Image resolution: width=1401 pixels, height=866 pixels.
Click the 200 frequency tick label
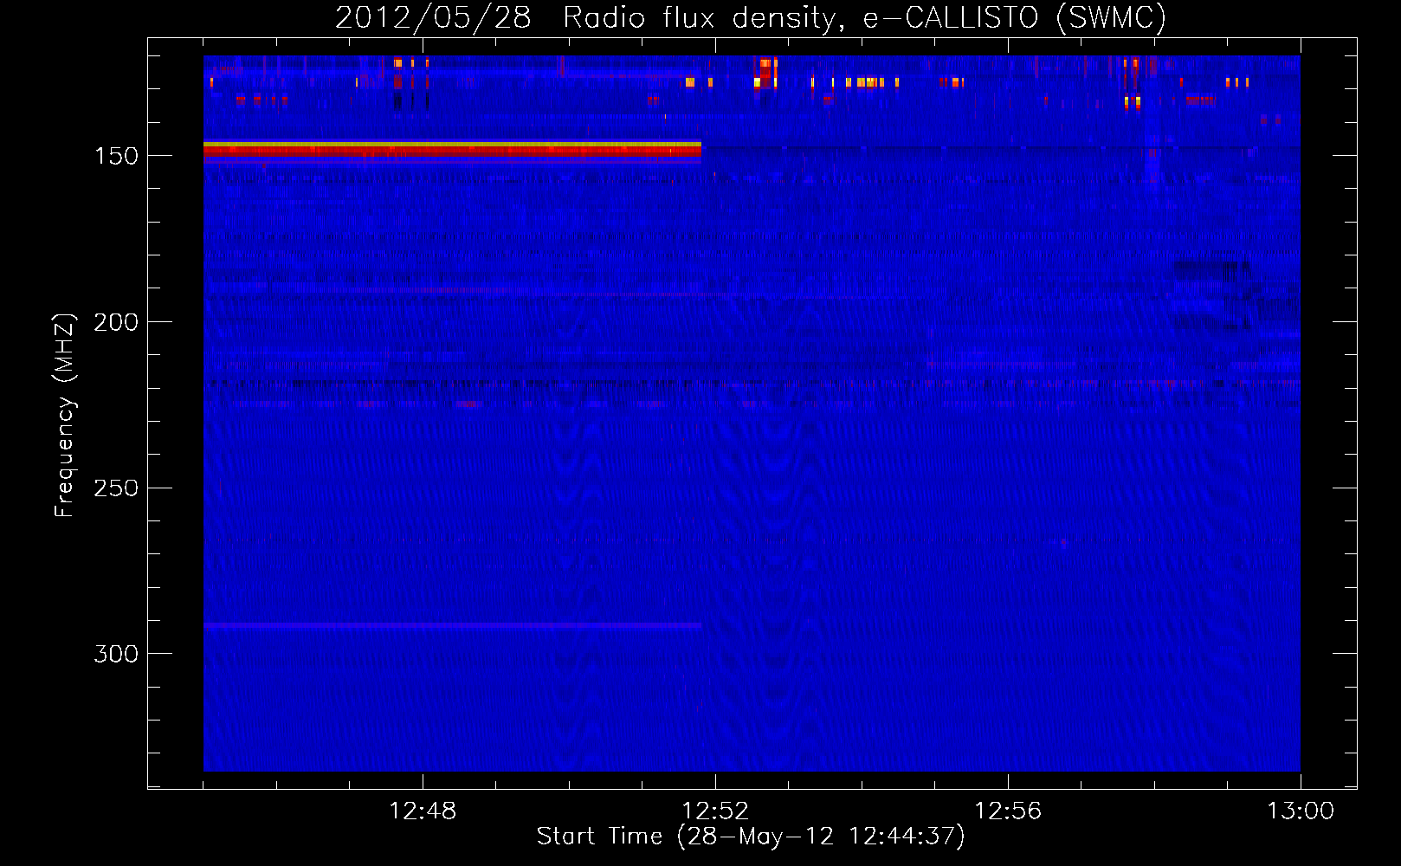point(117,322)
